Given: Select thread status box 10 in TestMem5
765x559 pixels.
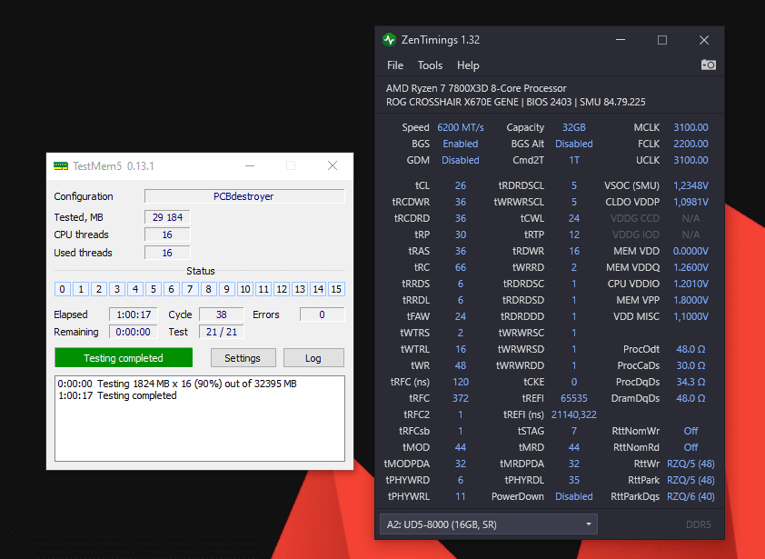Looking at the screenshot, I should 245,289.
